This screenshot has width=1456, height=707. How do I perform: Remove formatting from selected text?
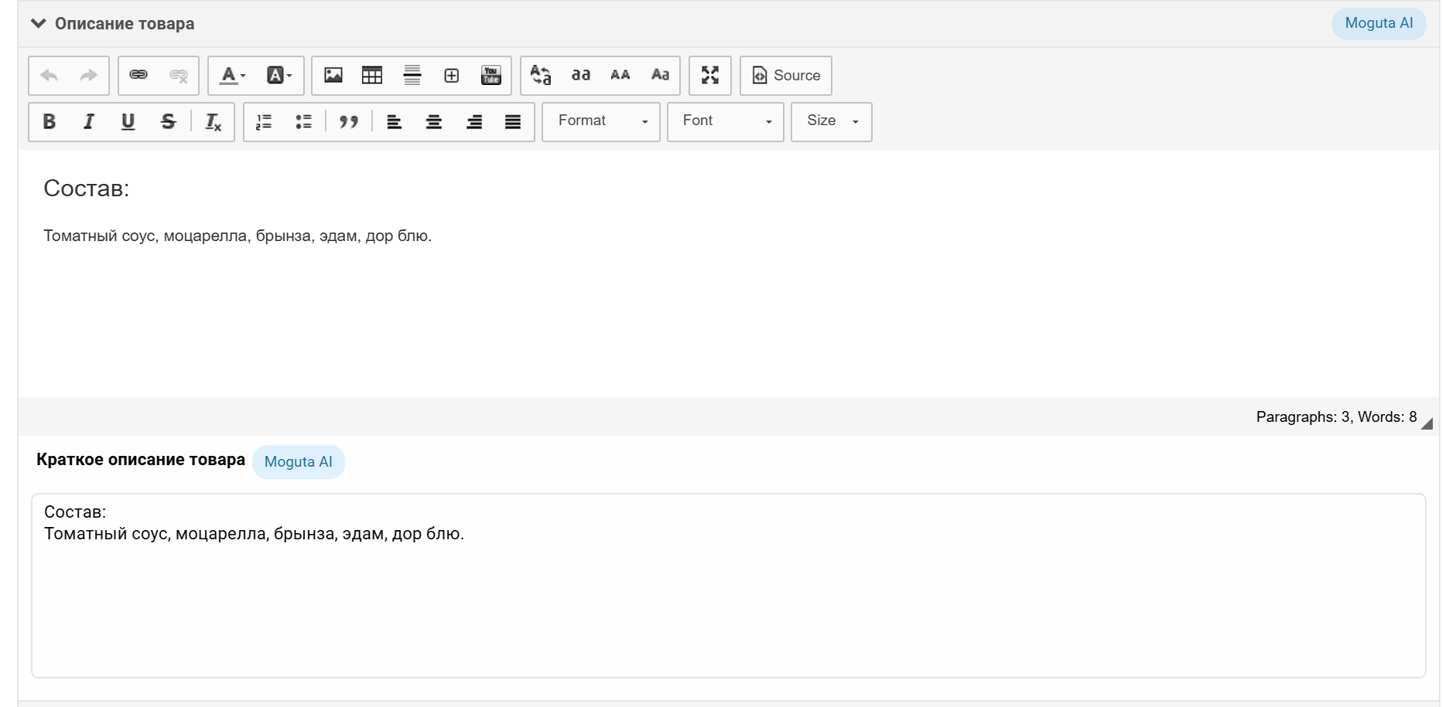pos(213,121)
